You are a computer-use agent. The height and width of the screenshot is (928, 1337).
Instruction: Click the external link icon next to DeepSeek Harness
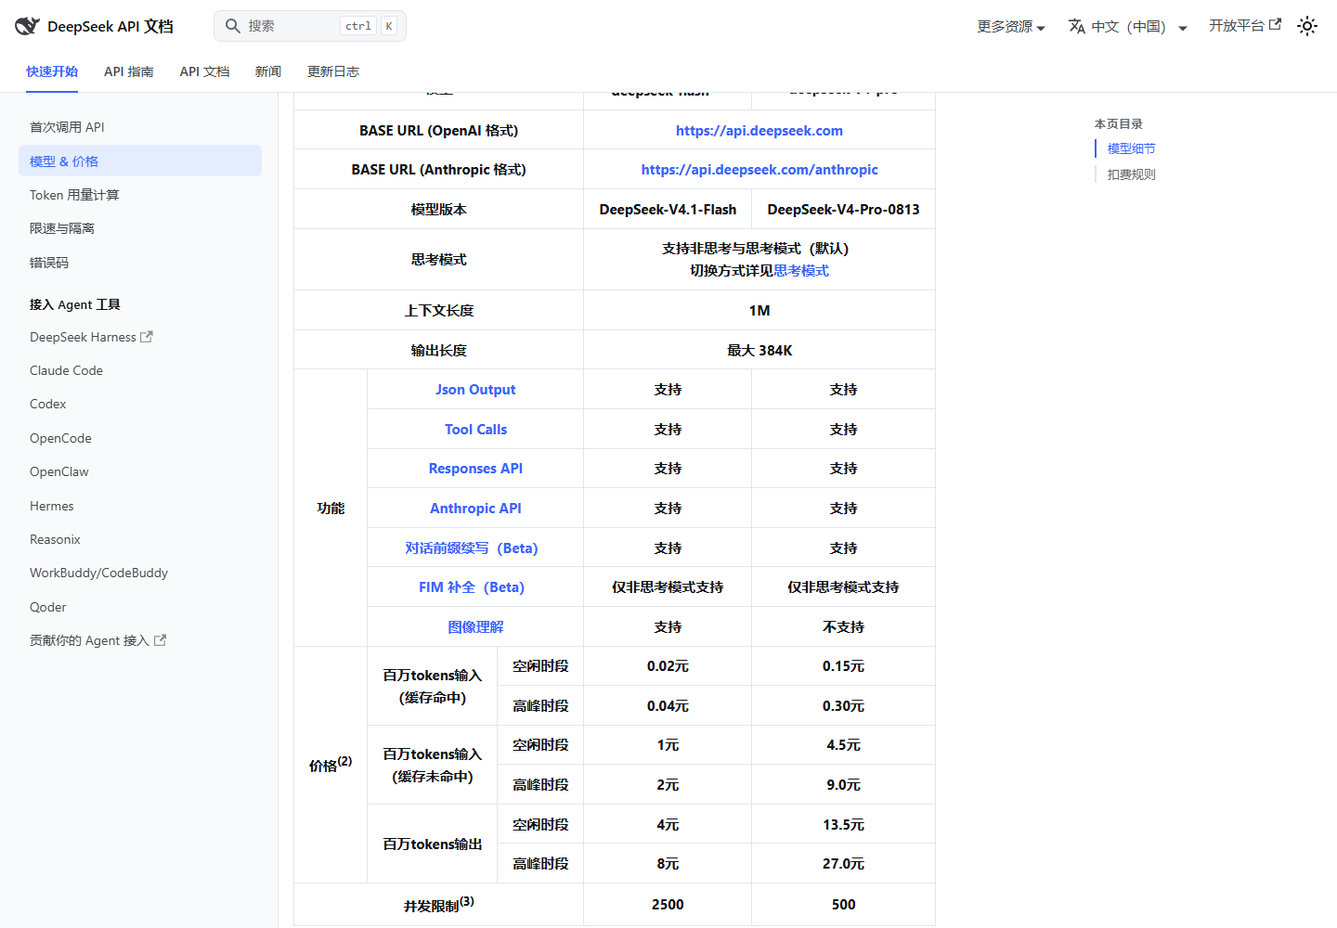tap(147, 337)
